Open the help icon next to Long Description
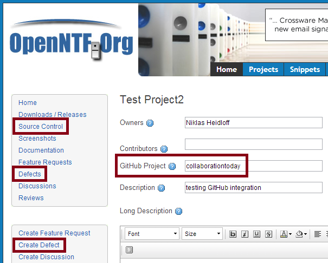Image resolution: width=328 pixels, height=263 pixels. (178, 212)
